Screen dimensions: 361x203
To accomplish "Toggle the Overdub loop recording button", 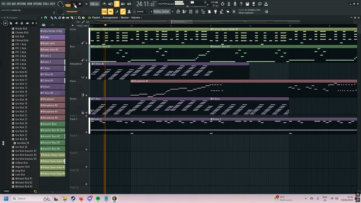I will (x=123, y=4).
